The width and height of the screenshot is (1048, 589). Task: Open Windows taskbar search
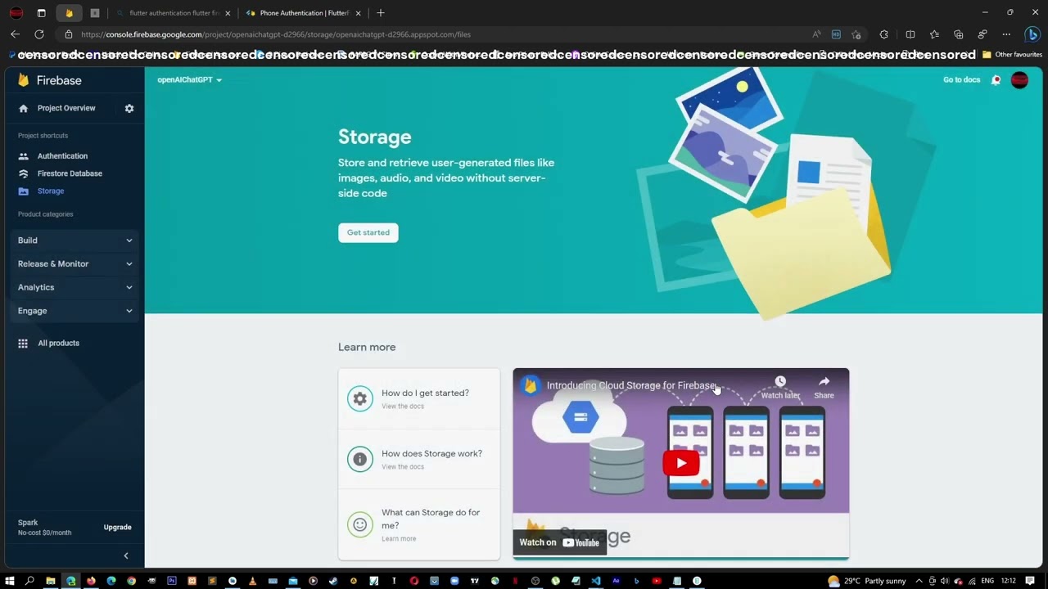click(x=30, y=581)
